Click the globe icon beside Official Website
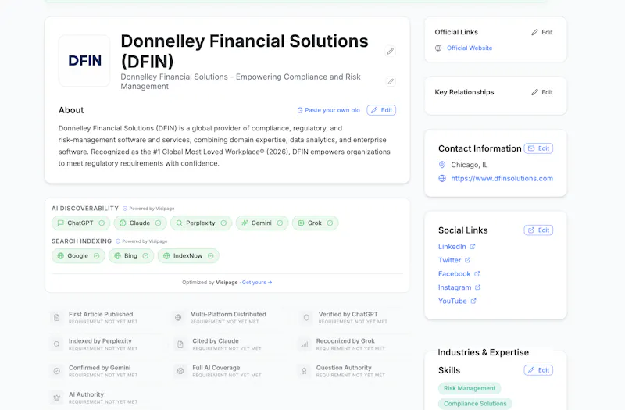 click(438, 48)
